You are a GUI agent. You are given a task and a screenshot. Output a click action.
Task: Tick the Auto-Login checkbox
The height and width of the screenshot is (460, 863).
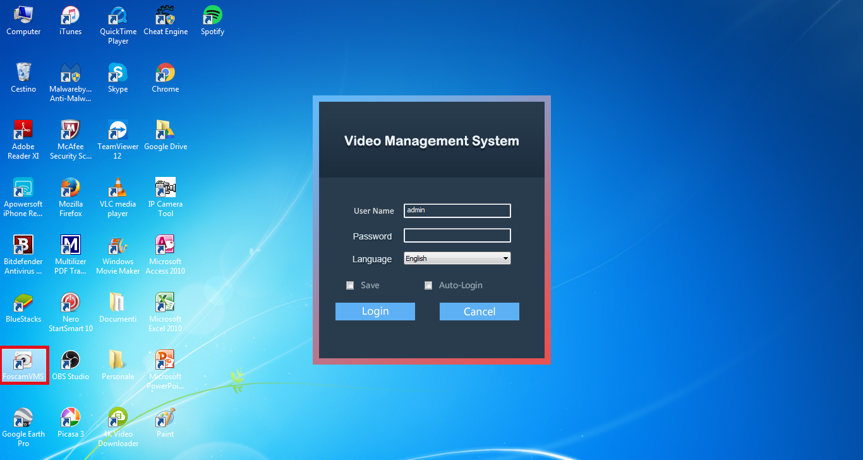point(428,286)
